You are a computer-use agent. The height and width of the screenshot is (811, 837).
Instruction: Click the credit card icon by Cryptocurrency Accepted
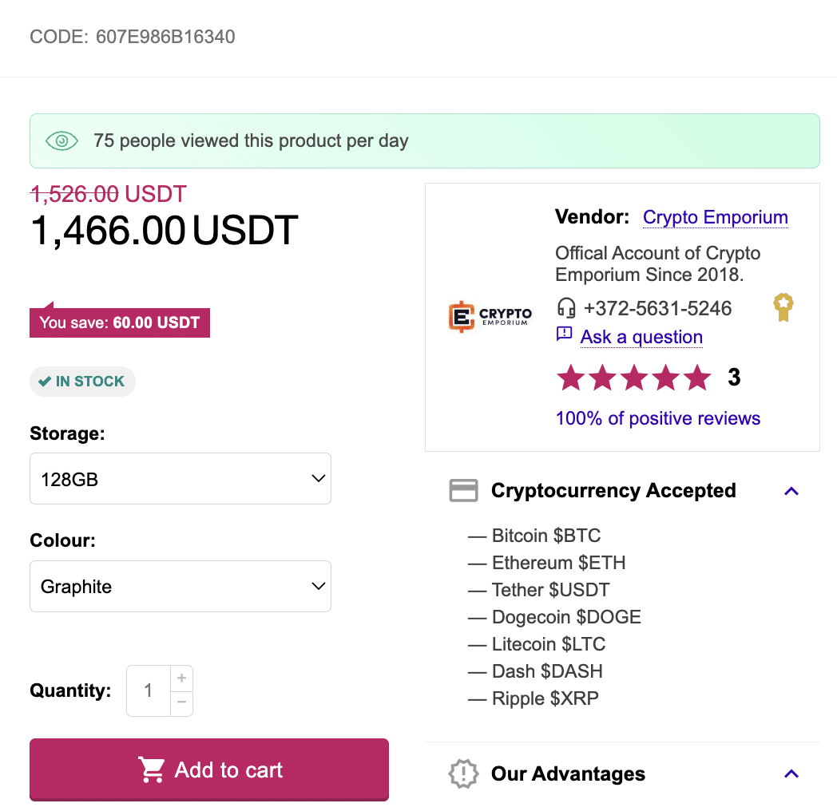[x=463, y=491]
